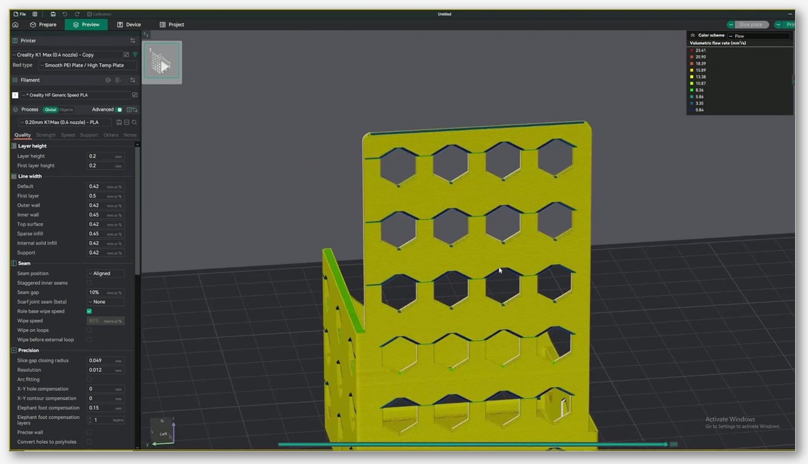
Task: Click the Layer height input field
Action: 106,156
